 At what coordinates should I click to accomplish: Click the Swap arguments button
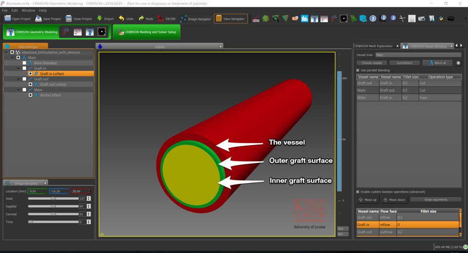pyautogui.click(x=435, y=199)
